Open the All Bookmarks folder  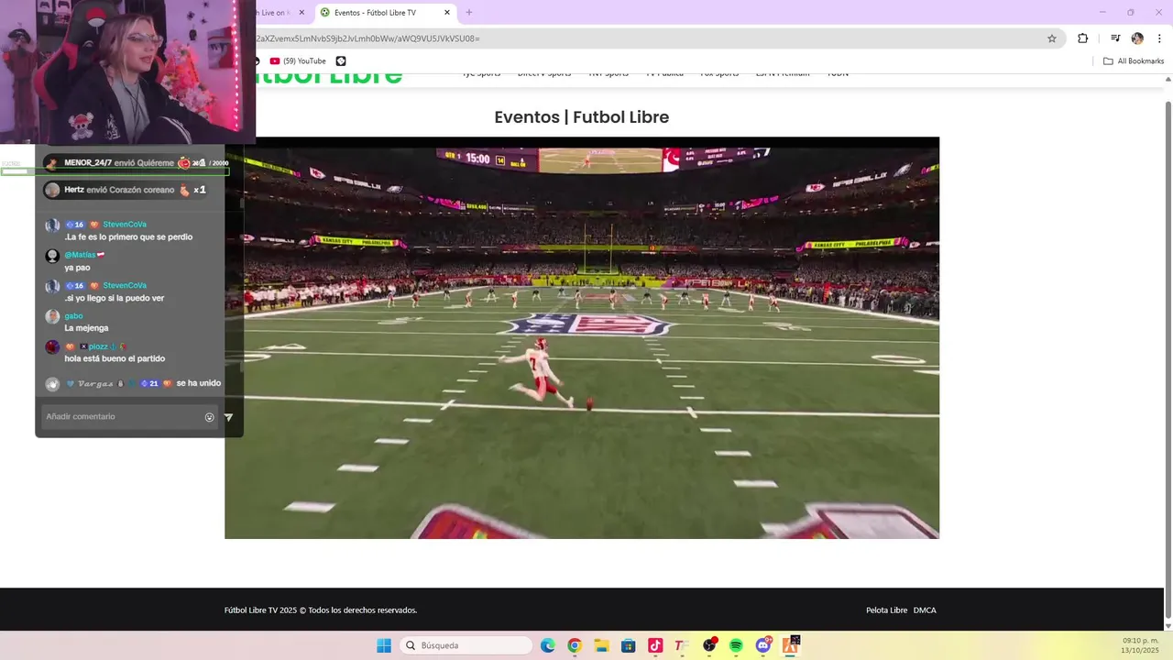coord(1134,61)
